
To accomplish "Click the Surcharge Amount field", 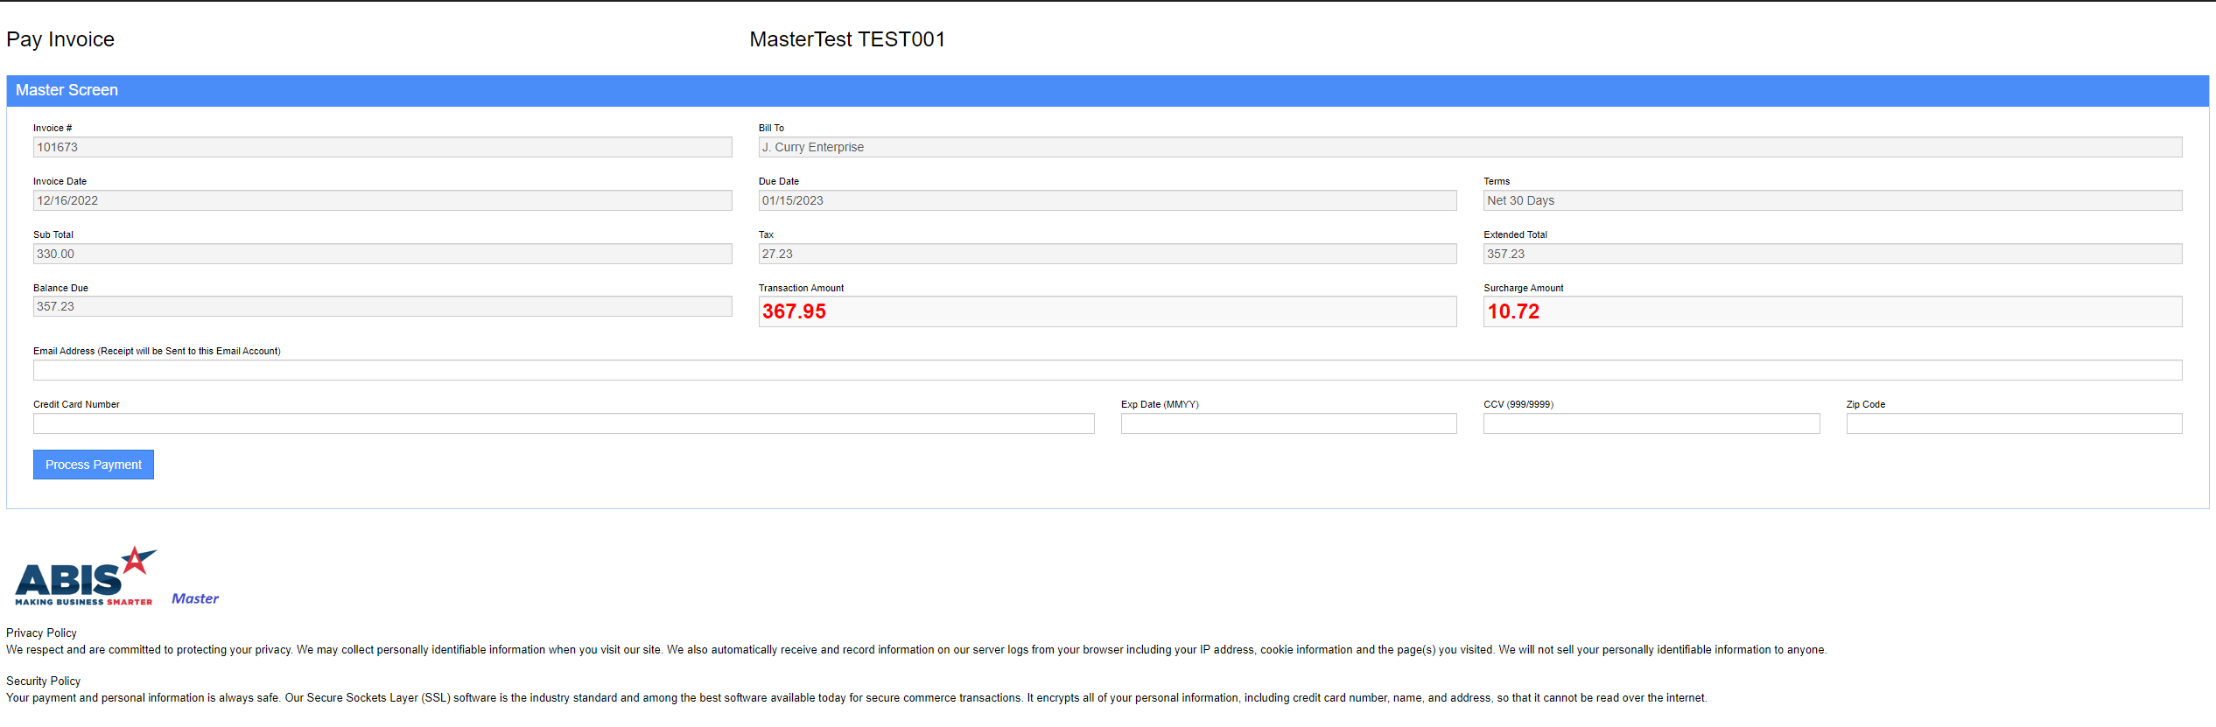I will (x=1832, y=311).
